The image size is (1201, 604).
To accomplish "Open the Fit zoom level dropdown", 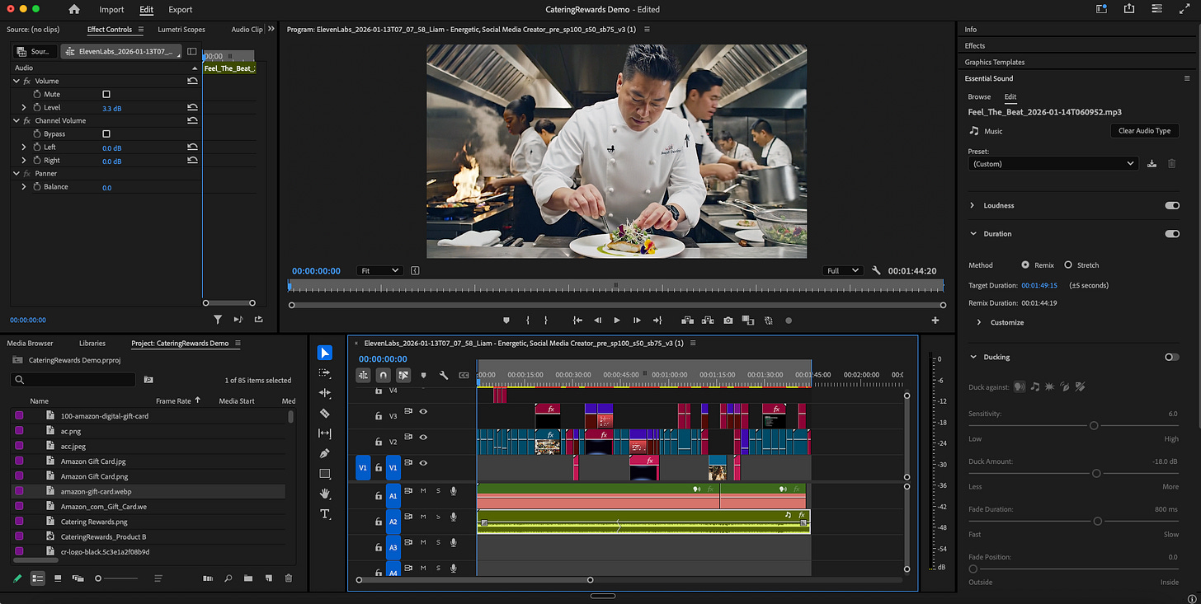I will tap(379, 271).
